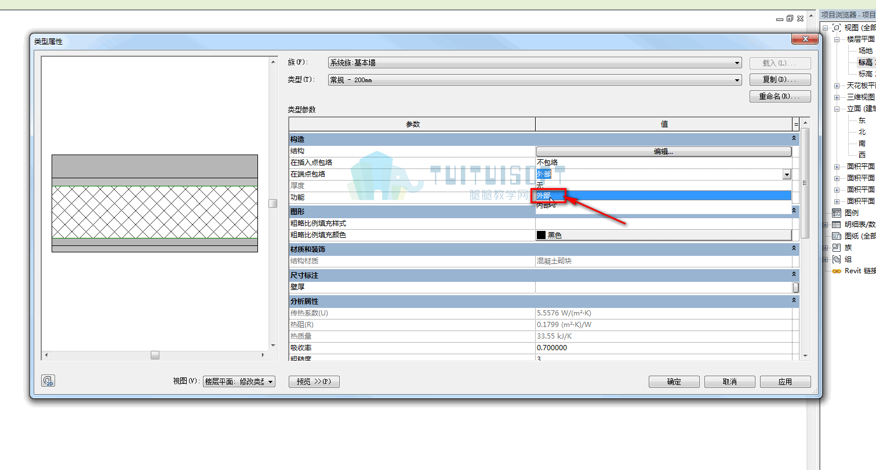This screenshot has width=876, height=470.
Task: Click the 取消 cancel button
Action: 729,382
